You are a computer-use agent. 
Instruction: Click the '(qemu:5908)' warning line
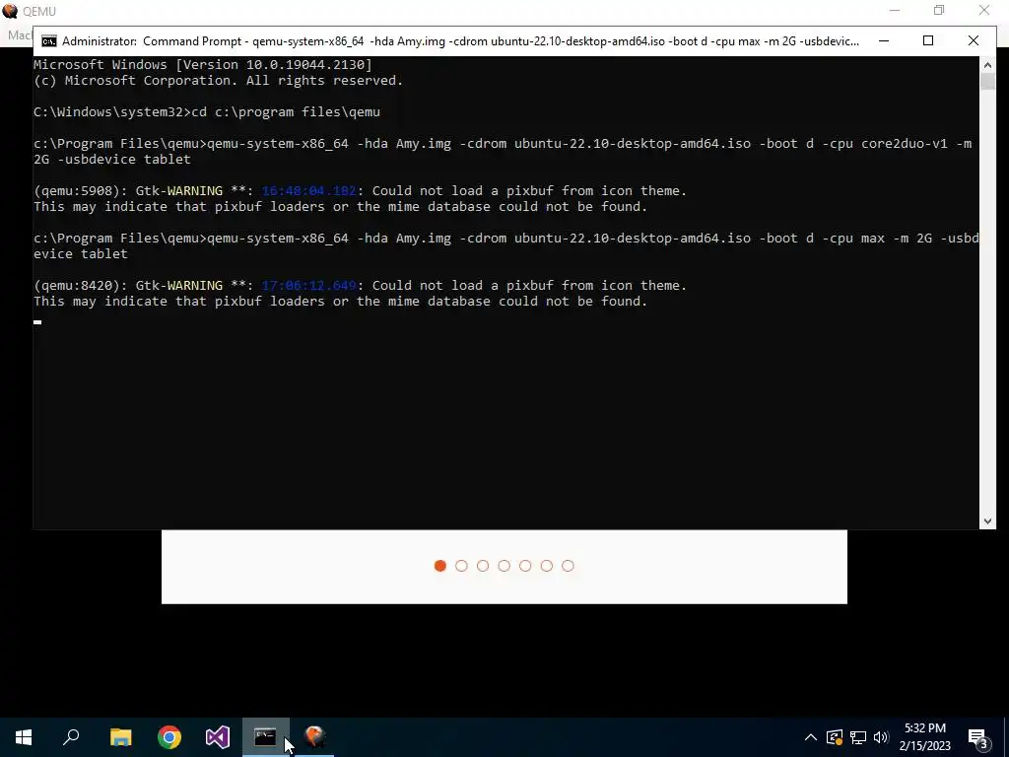360,190
